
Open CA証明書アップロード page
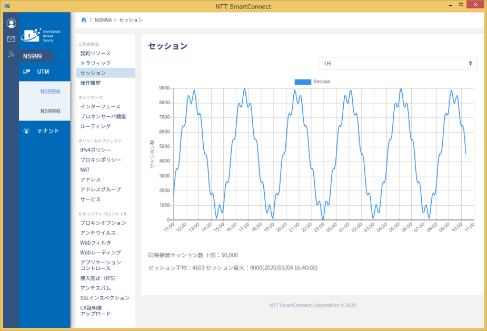click(95, 311)
